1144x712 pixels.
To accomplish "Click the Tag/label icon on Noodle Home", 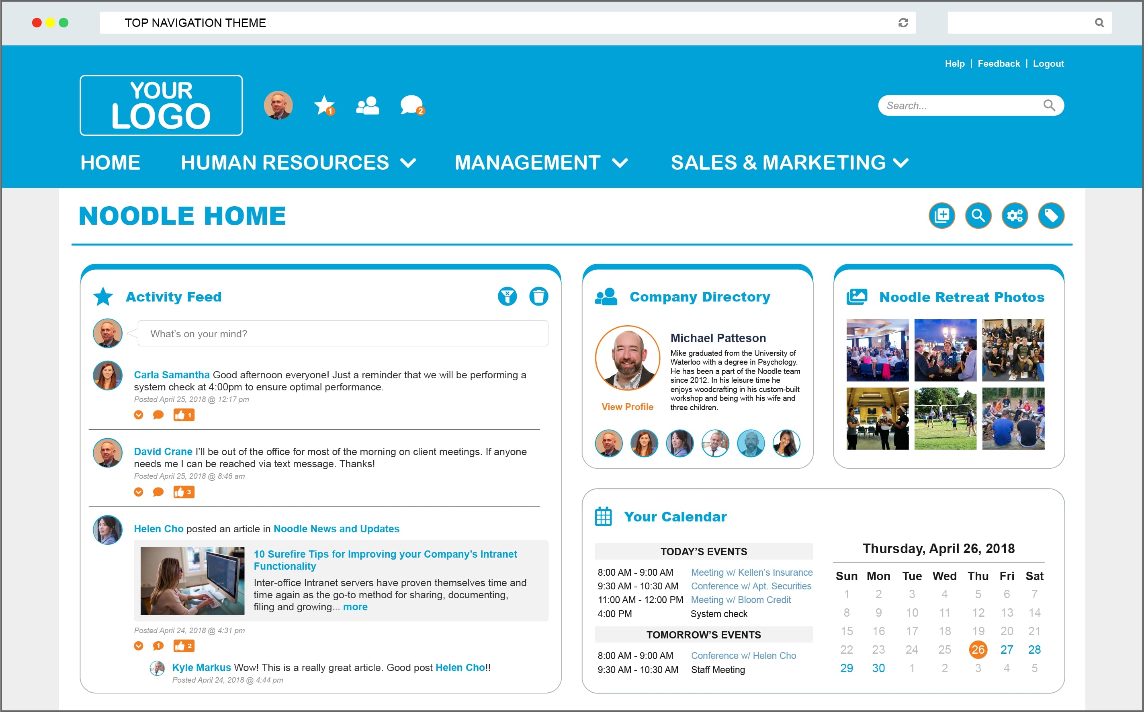I will (x=1052, y=215).
